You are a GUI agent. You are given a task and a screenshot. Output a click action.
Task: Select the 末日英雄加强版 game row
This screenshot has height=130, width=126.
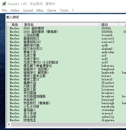click(x=66, y=96)
